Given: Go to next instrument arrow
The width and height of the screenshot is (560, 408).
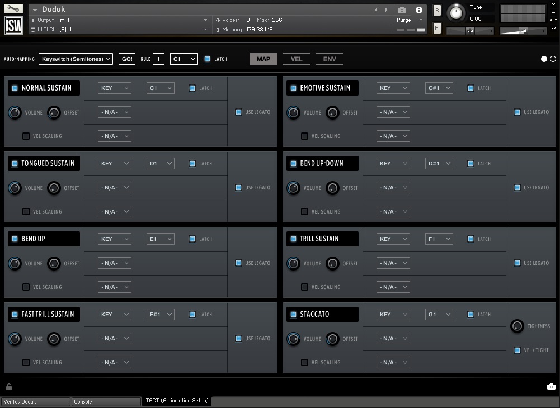Looking at the screenshot, I should pos(386,10).
